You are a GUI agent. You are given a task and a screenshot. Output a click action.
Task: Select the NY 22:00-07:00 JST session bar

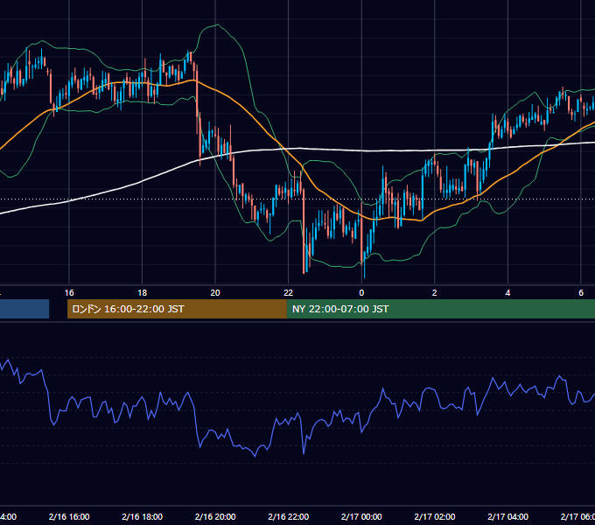pyautogui.click(x=440, y=309)
